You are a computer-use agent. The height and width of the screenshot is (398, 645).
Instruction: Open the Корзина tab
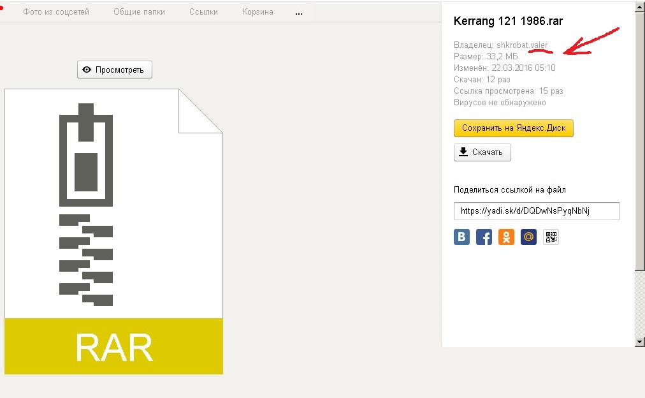click(257, 12)
